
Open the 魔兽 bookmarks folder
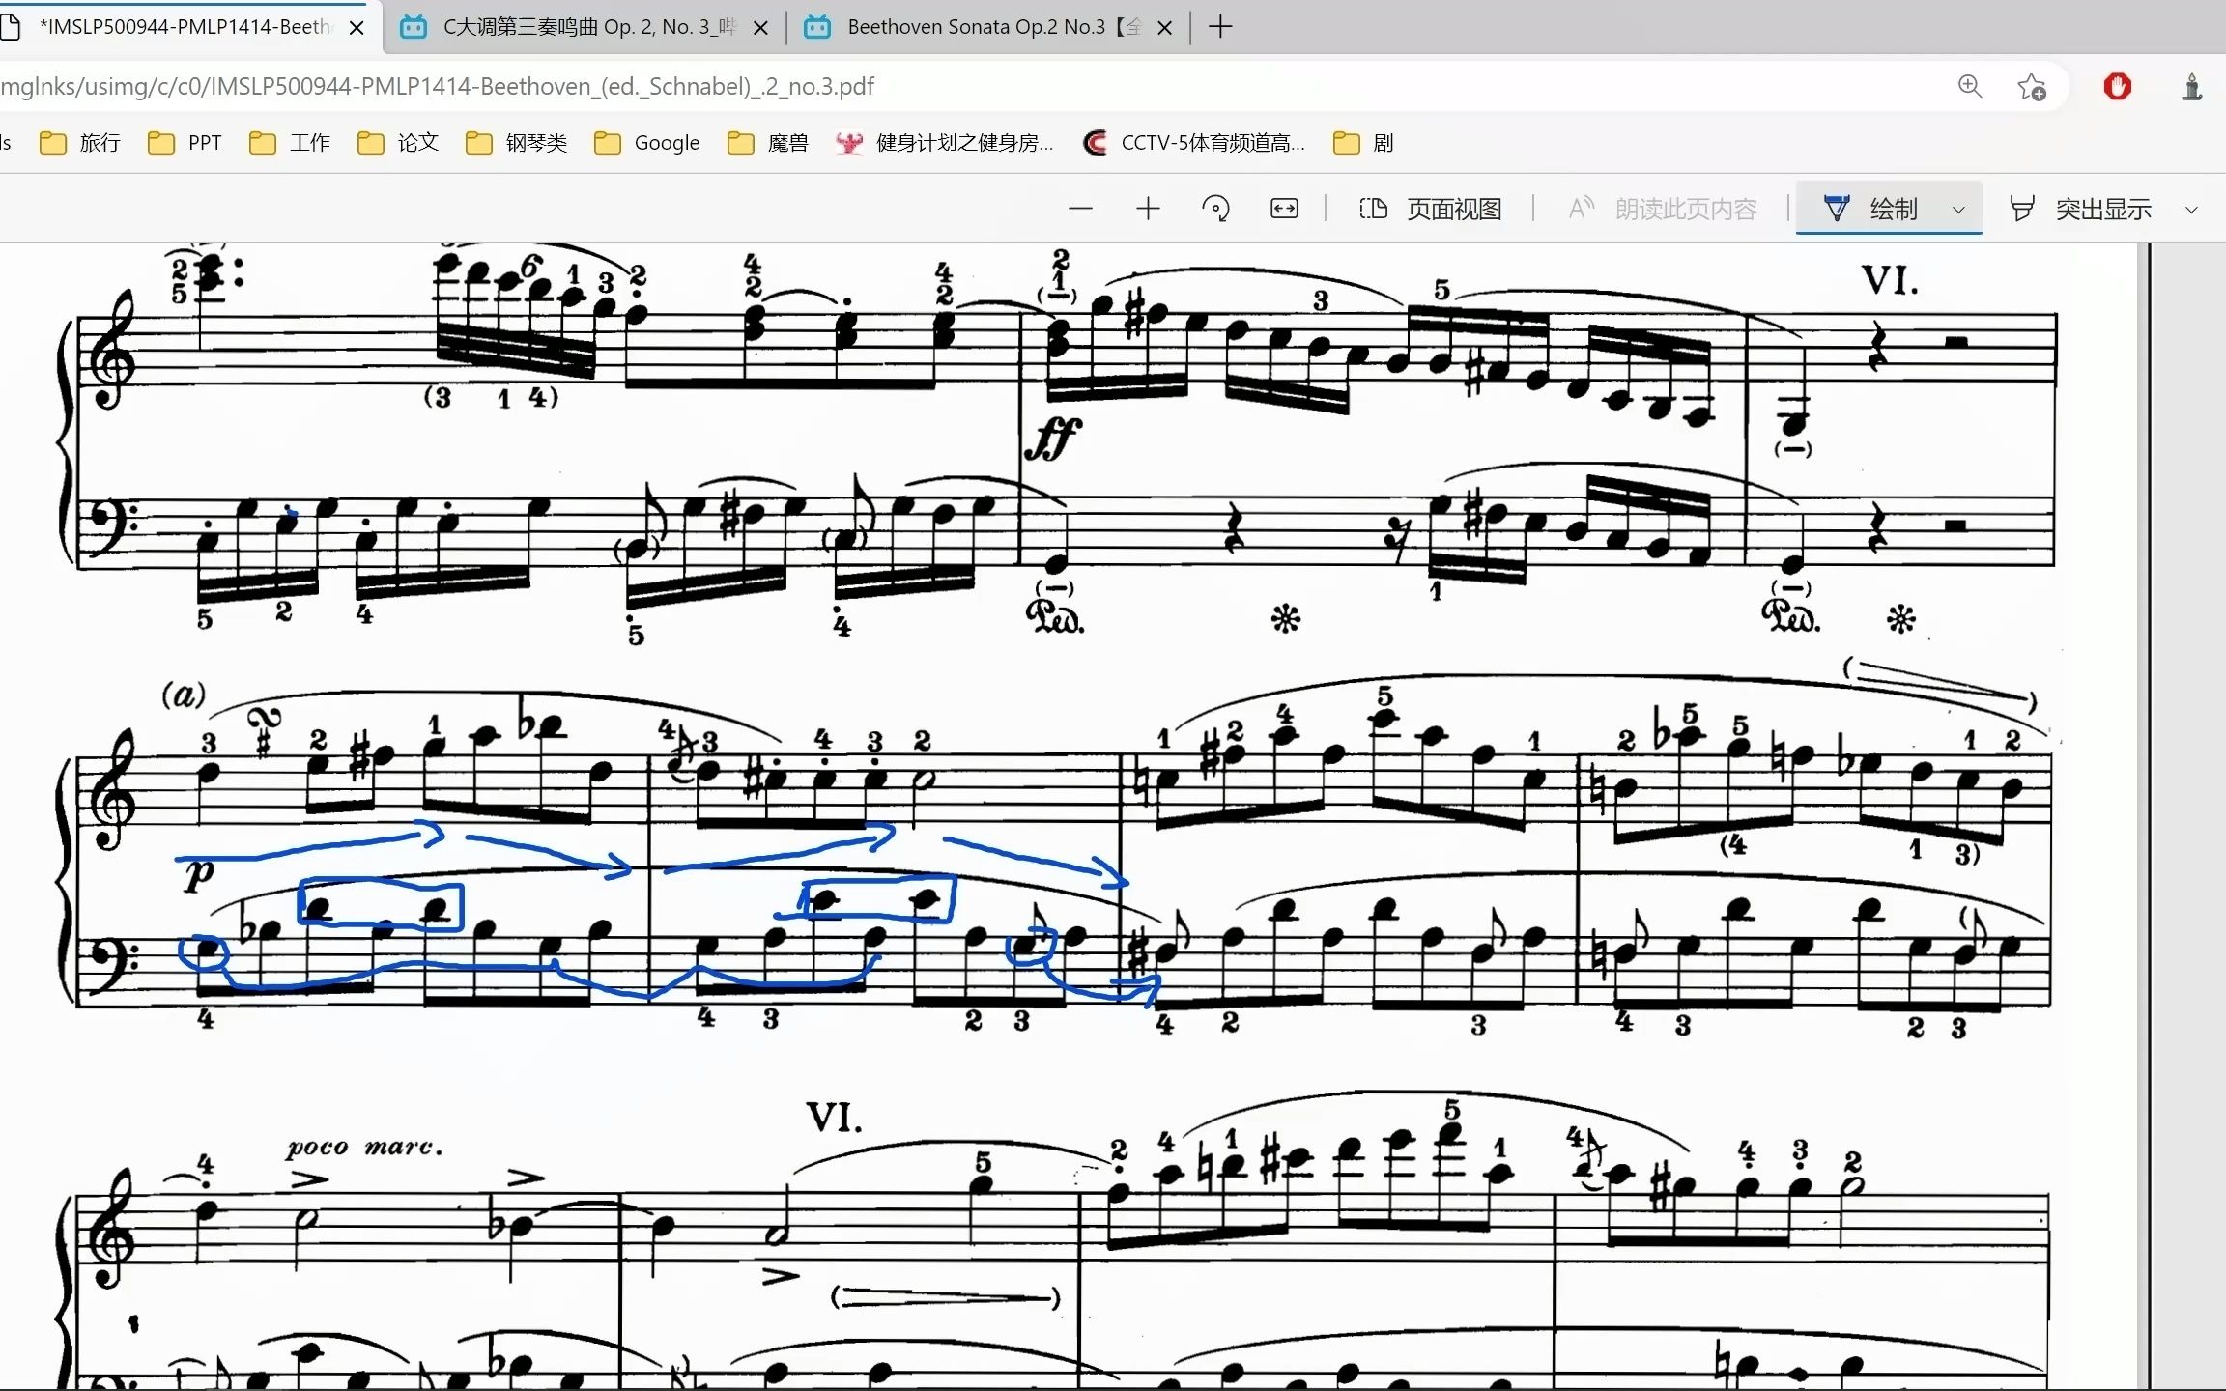pyautogui.click(x=768, y=143)
